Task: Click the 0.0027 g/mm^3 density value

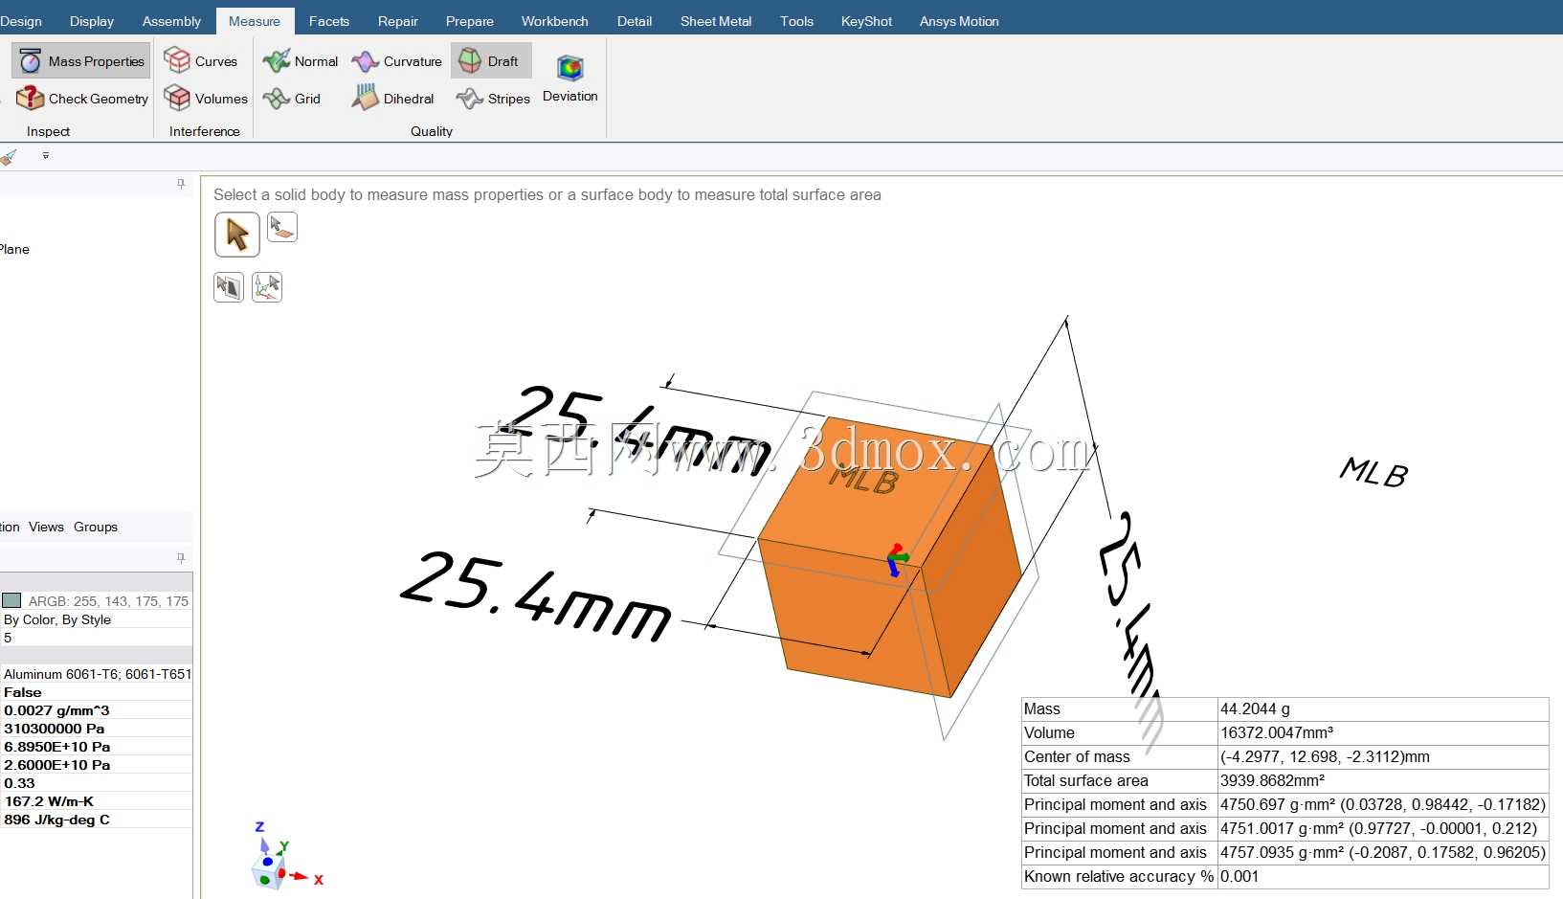Action: [57, 710]
